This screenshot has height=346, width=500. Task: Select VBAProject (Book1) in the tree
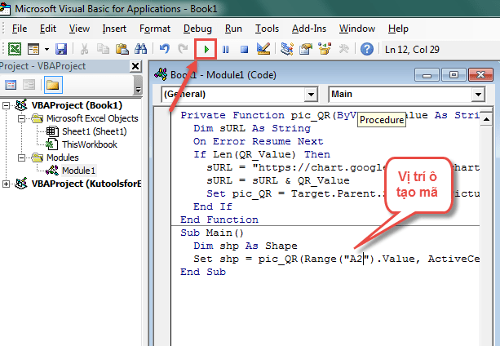point(77,105)
